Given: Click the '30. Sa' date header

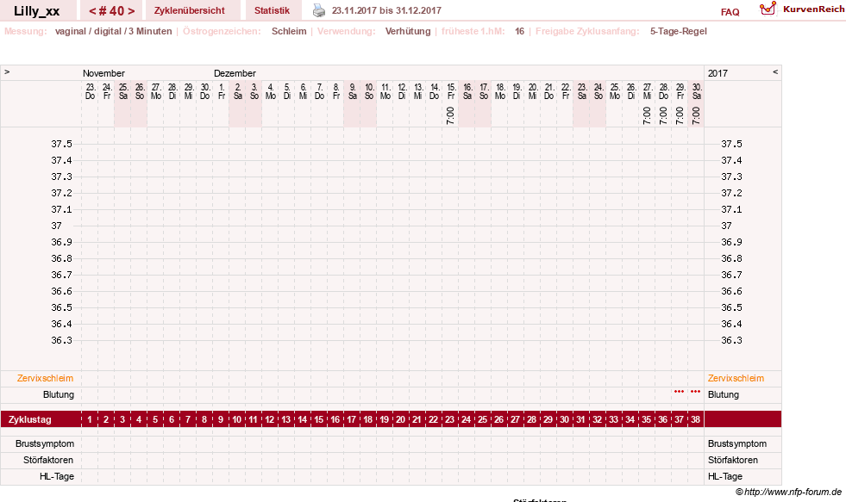Looking at the screenshot, I should [x=697, y=91].
